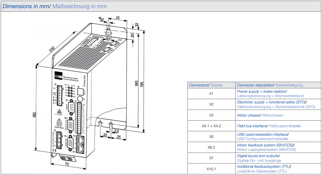This screenshot has height=175, width=322.
Task: Click the X4.2 RJ45 port in the drawing
Action: coord(80,149)
